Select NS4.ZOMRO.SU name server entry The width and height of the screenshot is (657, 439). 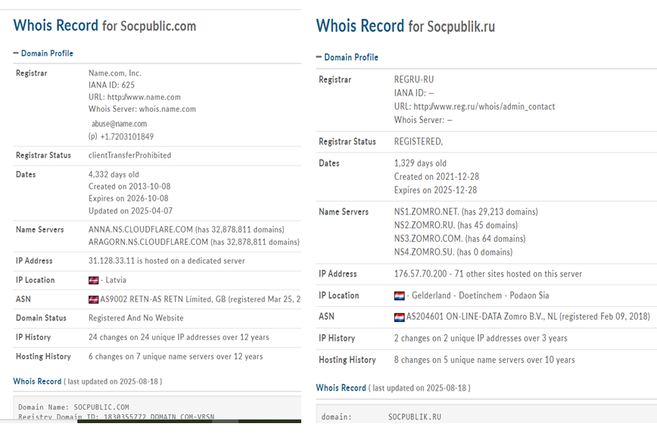point(453,252)
